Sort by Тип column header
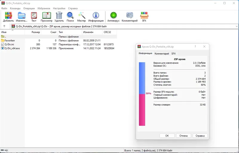Viewport: 239px width, 153px height. point(70,32)
